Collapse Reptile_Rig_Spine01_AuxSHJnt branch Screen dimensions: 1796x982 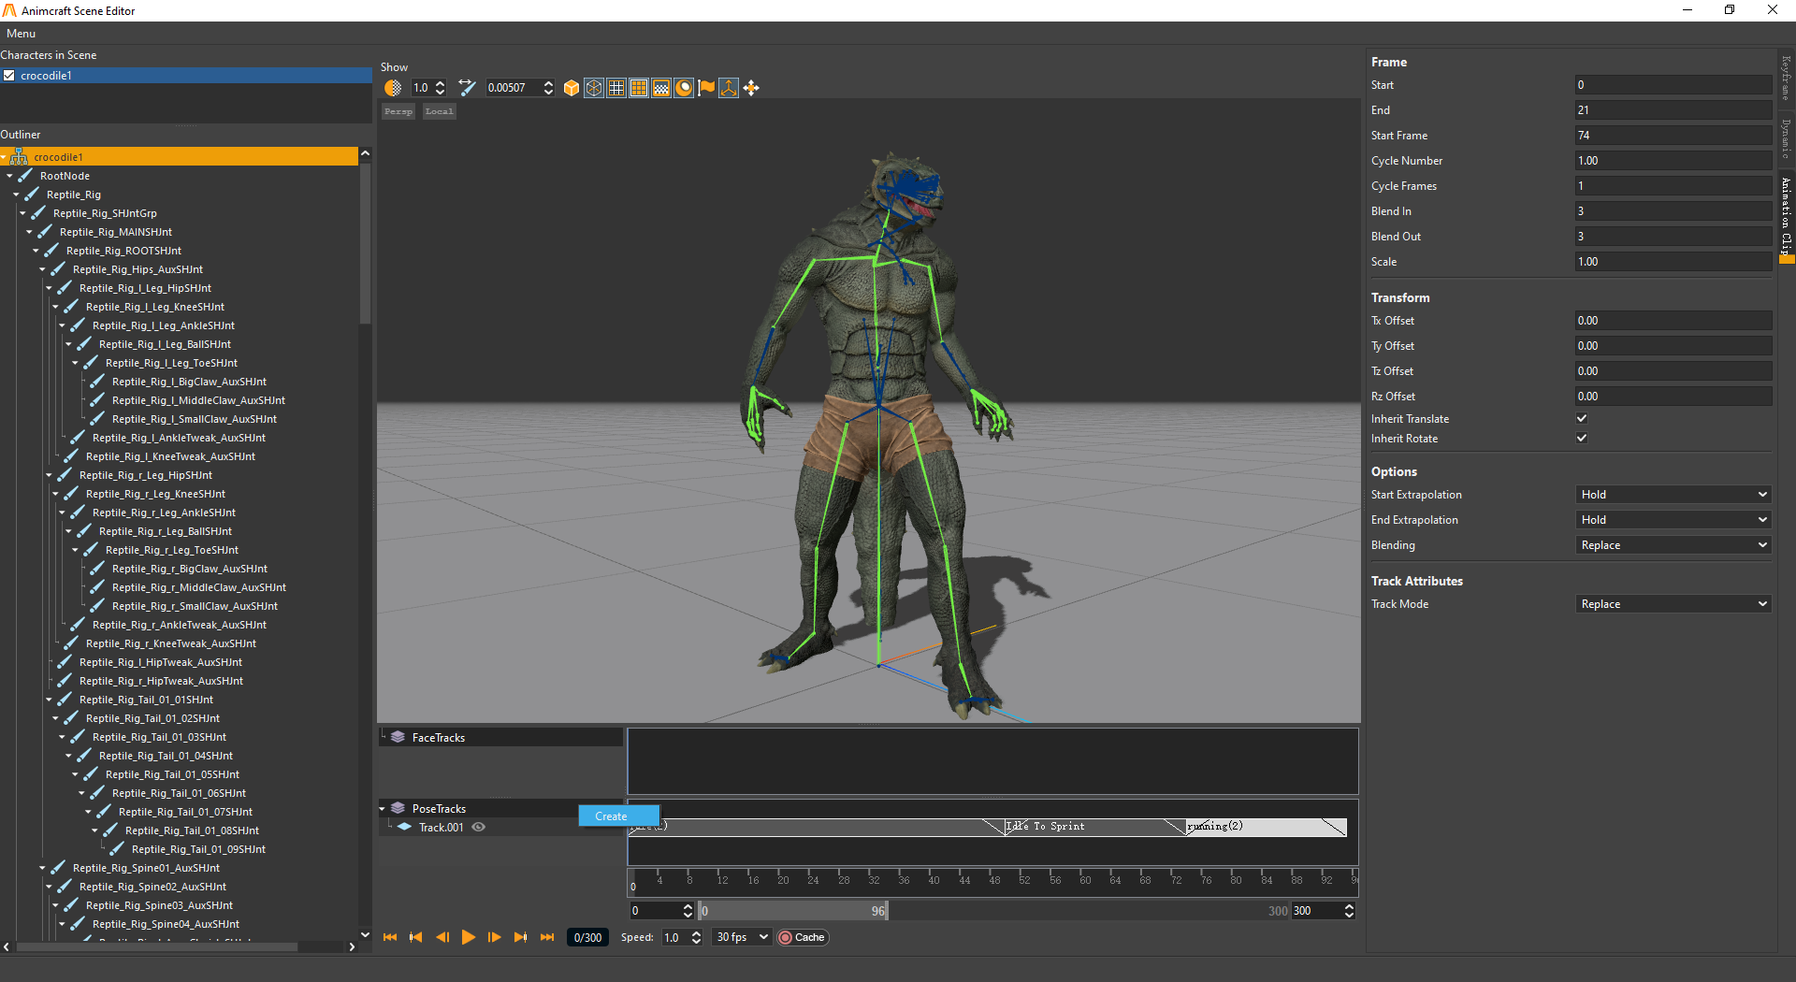click(42, 868)
